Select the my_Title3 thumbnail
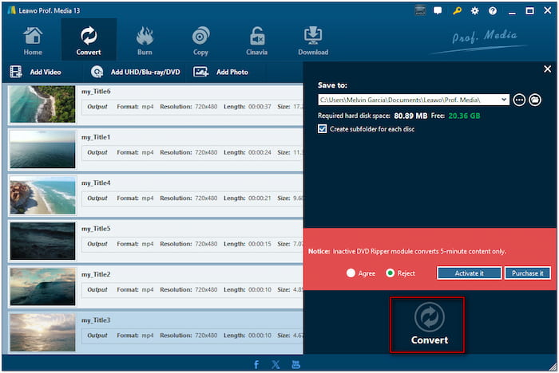The height and width of the screenshot is (373, 559). tap(42, 332)
